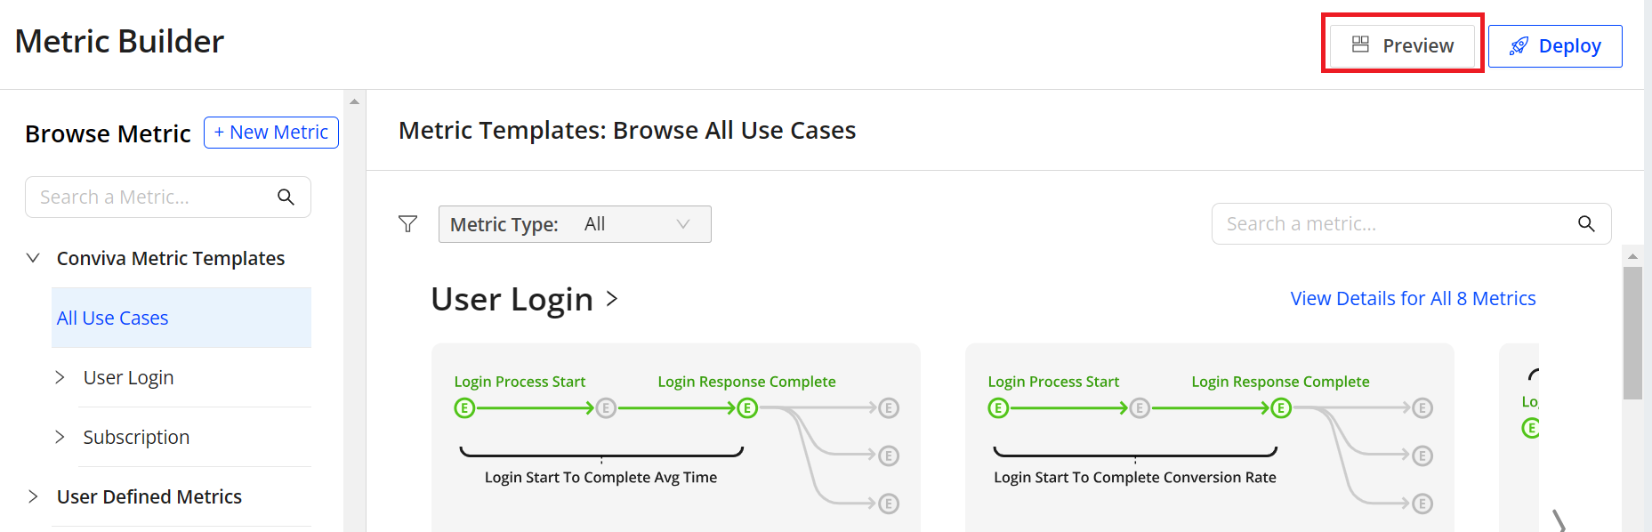Focus the Search a Metric sidebar field

151,197
